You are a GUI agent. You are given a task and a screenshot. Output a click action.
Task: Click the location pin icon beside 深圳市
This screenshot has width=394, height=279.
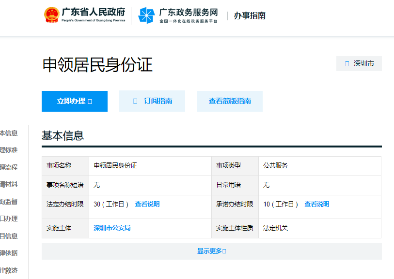346,63
